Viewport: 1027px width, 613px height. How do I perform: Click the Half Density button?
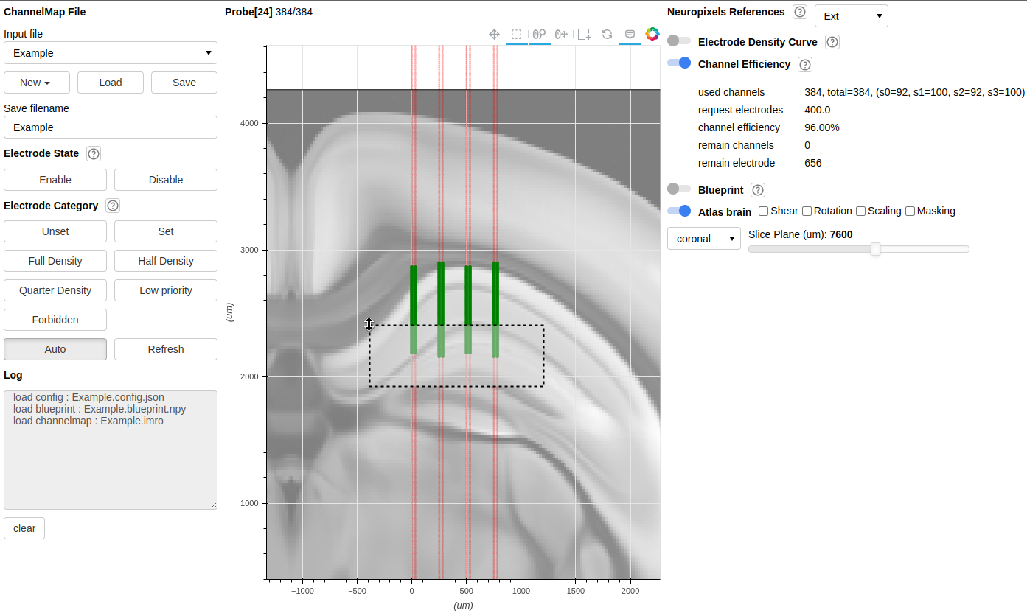point(166,261)
